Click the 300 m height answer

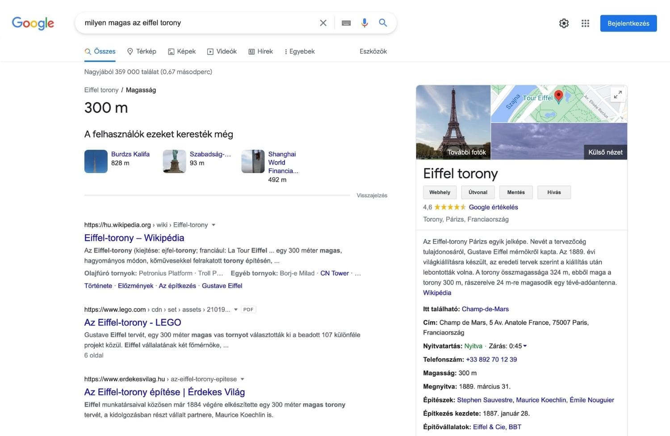106,108
